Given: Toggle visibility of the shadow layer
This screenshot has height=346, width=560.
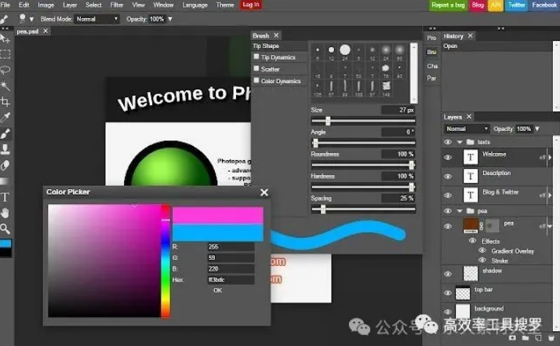Looking at the screenshot, I should (x=448, y=274).
